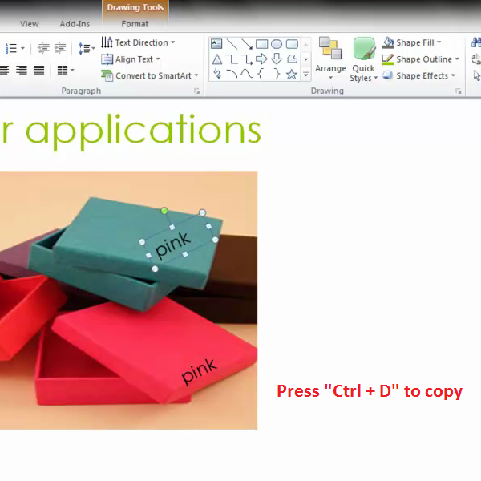Justify the paragraph text
Screen dimensions: 481x481
coord(38,71)
